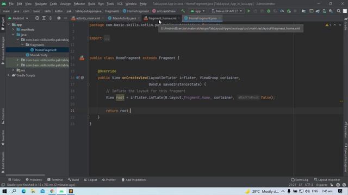Expand the manifests folder
The height and width of the screenshot is (195, 348).
(13, 29)
